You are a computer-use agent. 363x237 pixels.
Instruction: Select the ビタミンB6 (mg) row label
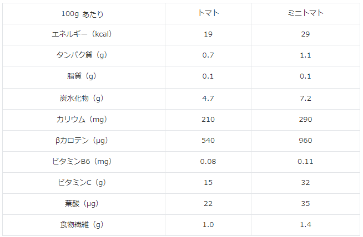coord(84,161)
